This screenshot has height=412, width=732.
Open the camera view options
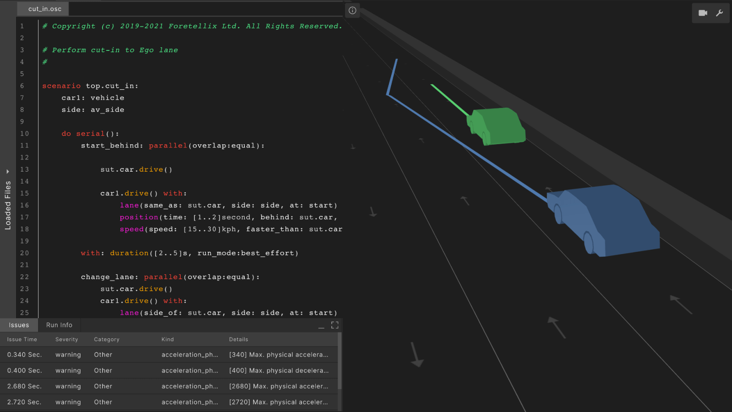click(x=703, y=13)
